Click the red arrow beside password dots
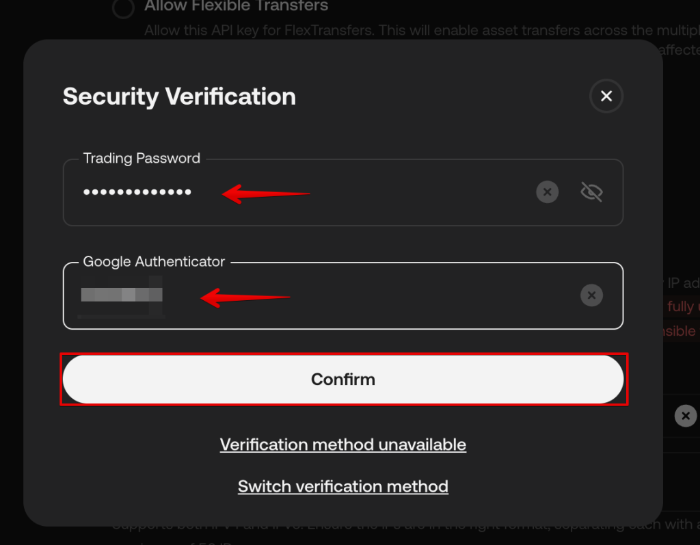The width and height of the screenshot is (700, 545). (267, 194)
